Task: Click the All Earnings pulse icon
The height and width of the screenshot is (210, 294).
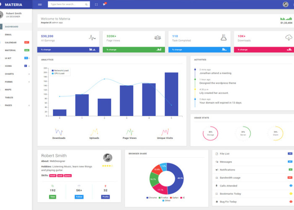Action: click(x=92, y=38)
